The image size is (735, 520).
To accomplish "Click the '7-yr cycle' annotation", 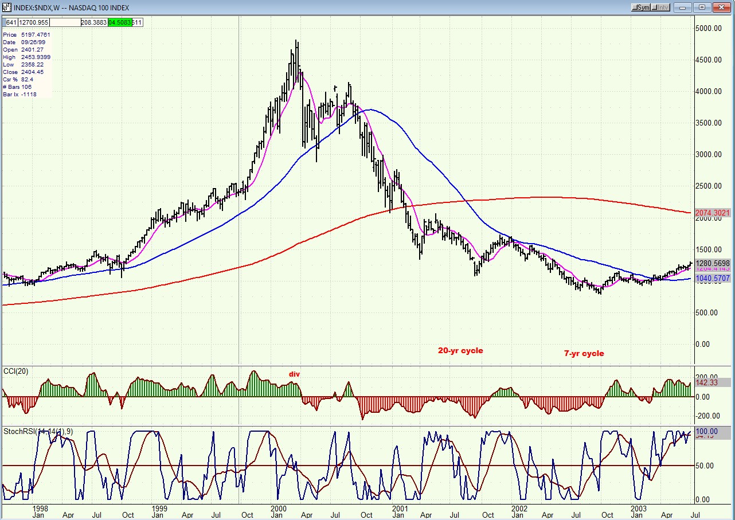I will coord(584,353).
